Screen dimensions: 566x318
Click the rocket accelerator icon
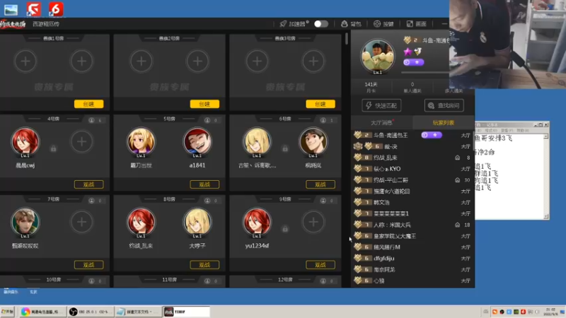pos(283,24)
